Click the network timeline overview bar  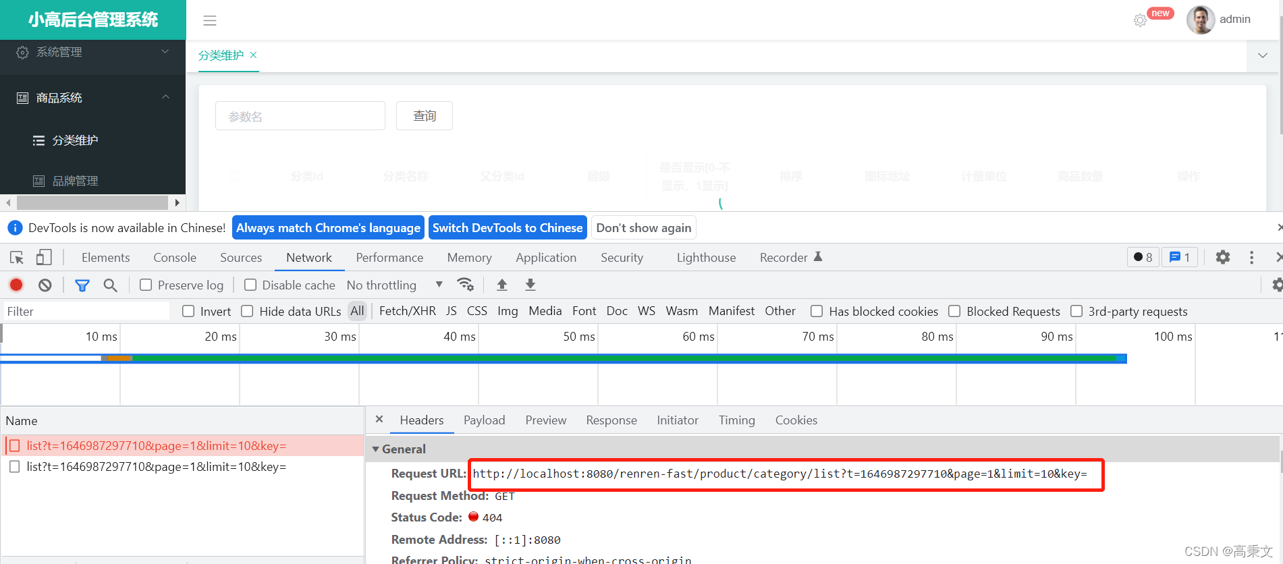564,358
